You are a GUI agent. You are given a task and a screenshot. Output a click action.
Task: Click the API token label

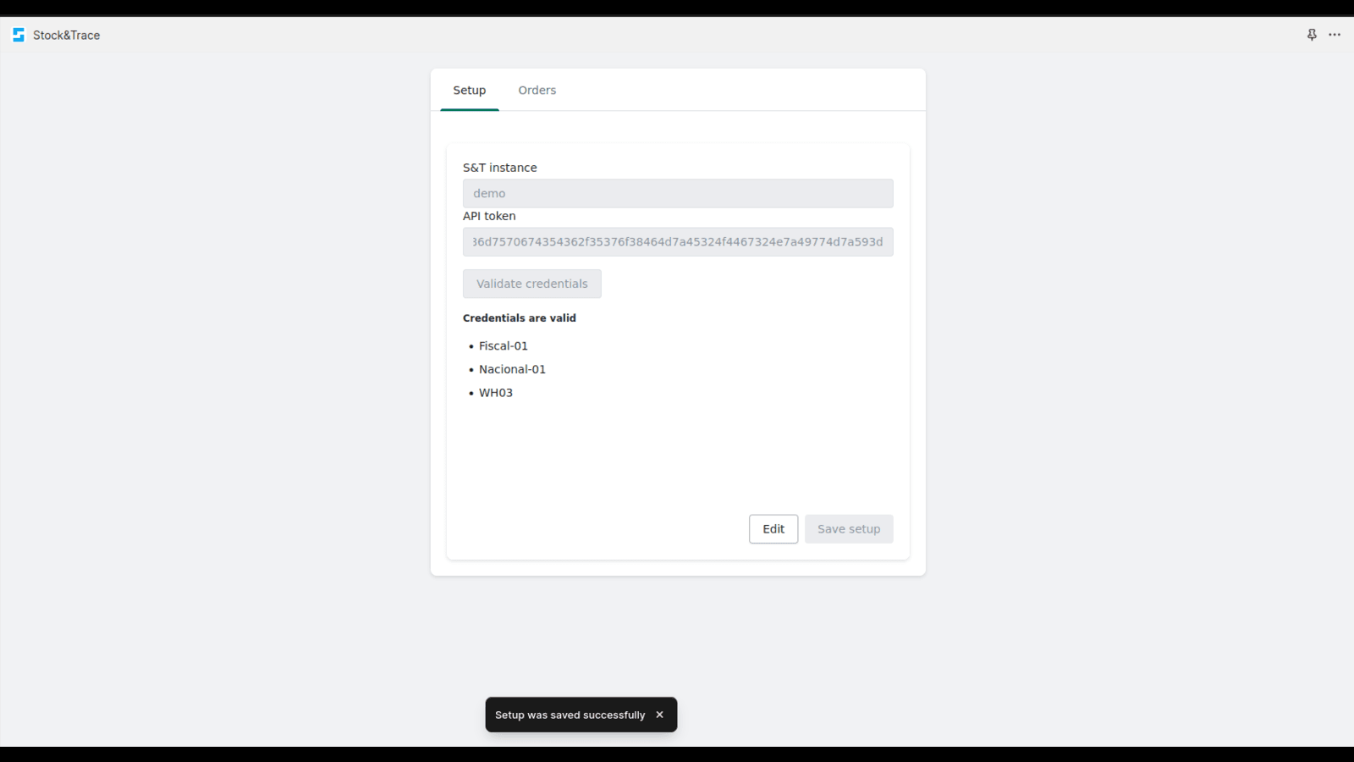[x=489, y=216]
